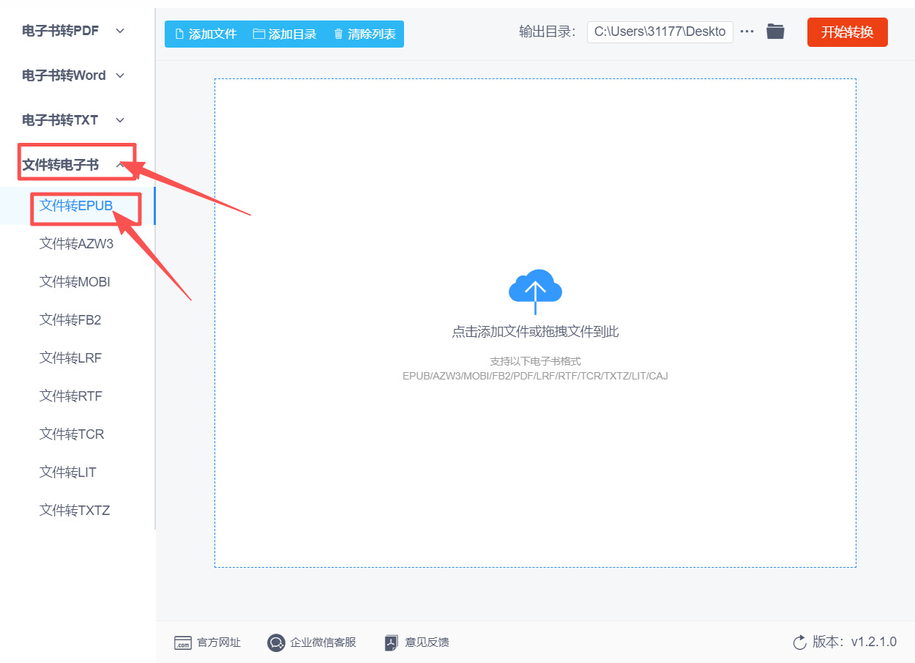Open the 官方网址 link
Screen dimensions: 915x663
point(219,642)
